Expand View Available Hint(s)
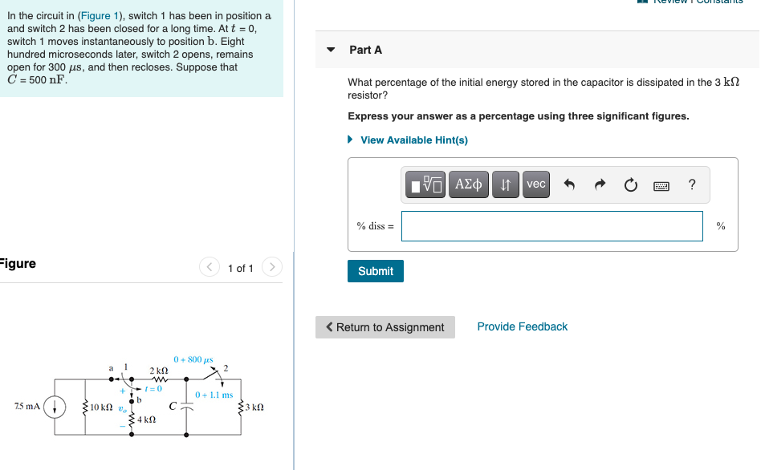This screenshot has width=765, height=470. (x=413, y=140)
